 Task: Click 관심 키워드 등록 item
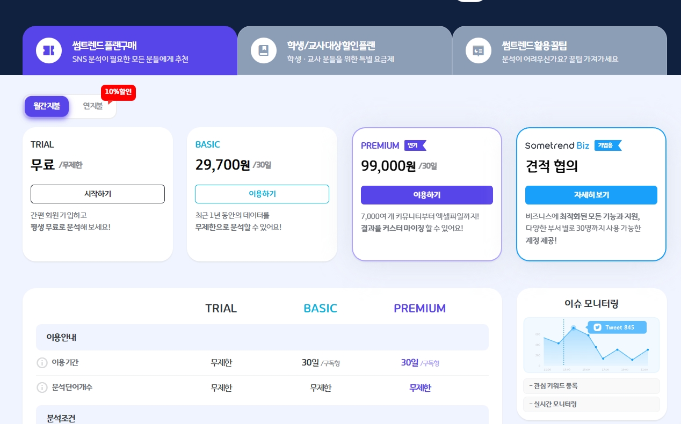[x=591, y=386]
